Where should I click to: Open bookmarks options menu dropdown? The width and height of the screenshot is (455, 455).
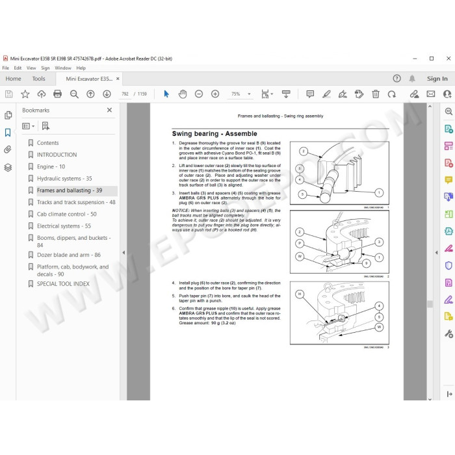click(29, 126)
